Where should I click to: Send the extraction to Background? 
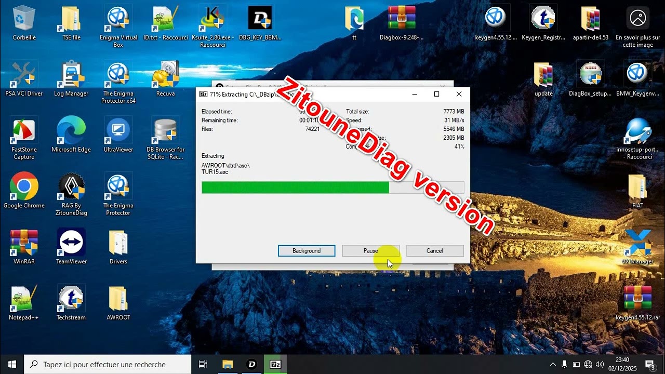(307, 251)
